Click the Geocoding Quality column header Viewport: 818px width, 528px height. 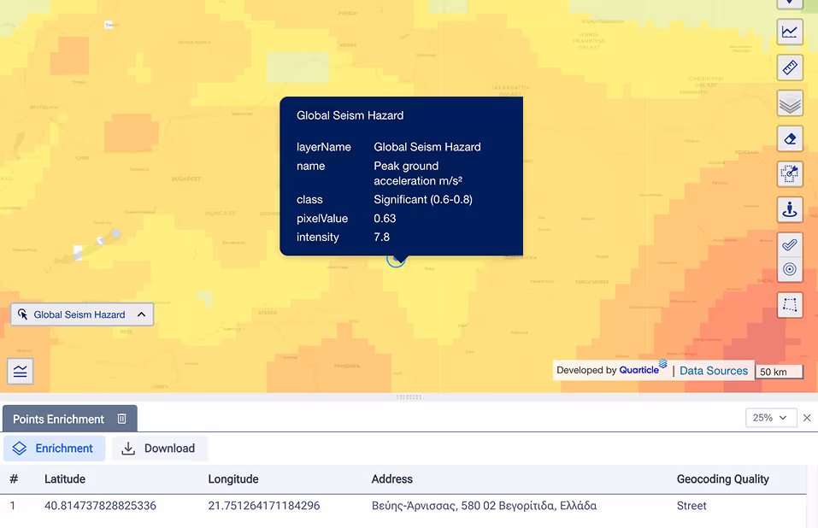722,479
